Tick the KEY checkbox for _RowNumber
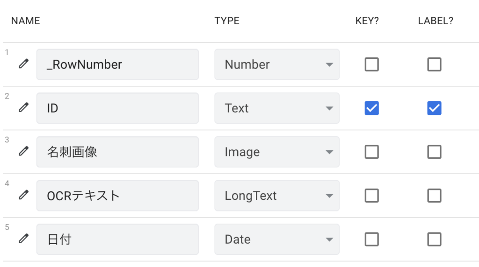The image size is (479, 267). (371, 64)
